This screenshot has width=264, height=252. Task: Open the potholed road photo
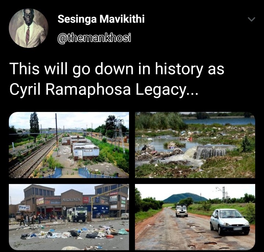[195, 217]
